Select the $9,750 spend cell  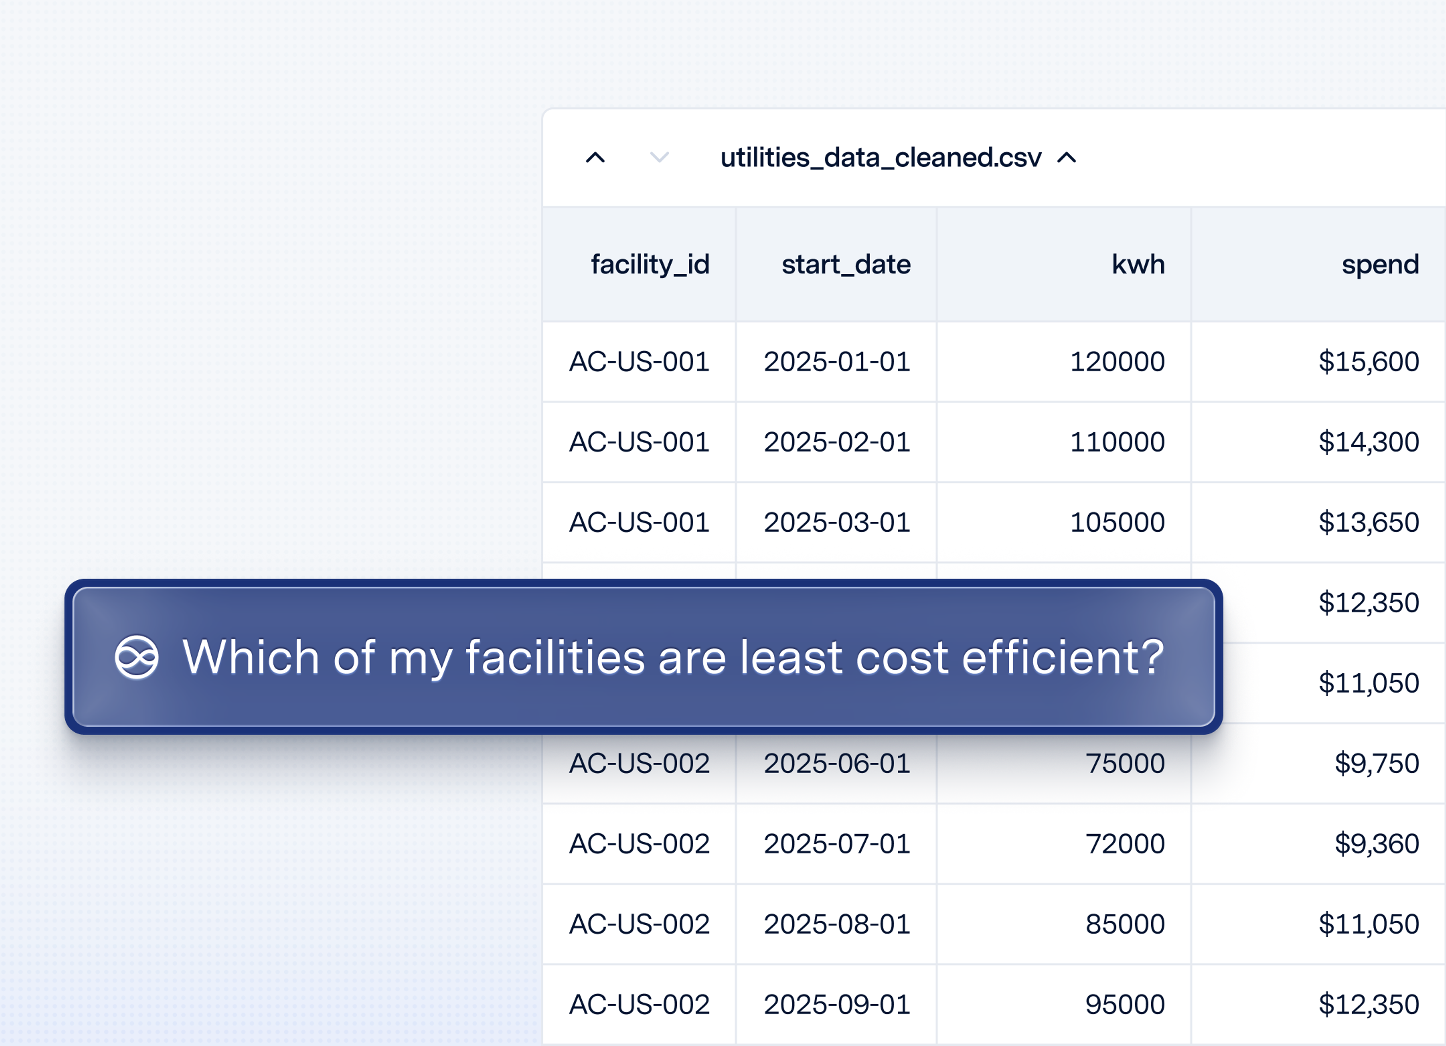1318,764
